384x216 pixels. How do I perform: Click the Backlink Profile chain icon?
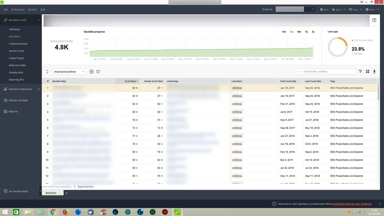5,20
